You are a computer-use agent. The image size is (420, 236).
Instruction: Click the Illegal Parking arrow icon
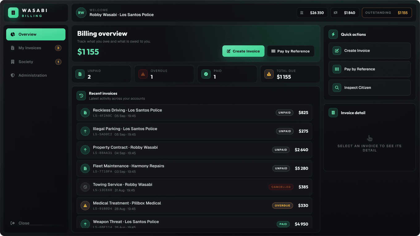click(85, 131)
